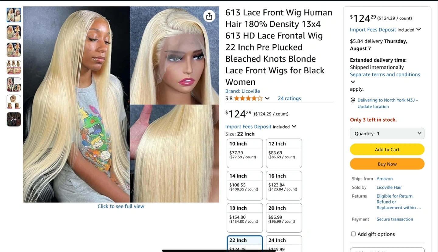Viewport: 438px width, 252px height.
Task: View the 24 ratings link
Action: coord(289,98)
